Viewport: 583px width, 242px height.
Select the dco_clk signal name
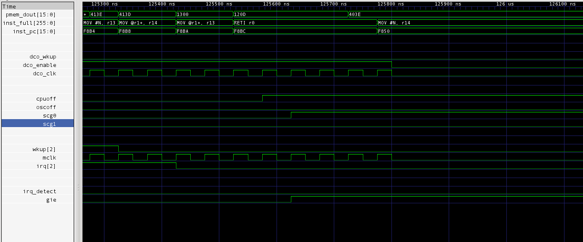tap(44, 73)
